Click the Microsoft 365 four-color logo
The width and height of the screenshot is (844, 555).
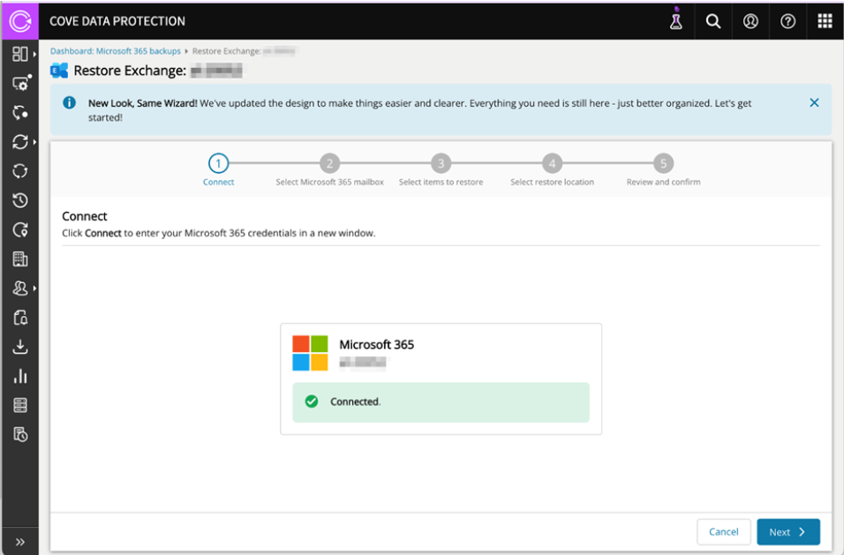(x=310, y=353)
